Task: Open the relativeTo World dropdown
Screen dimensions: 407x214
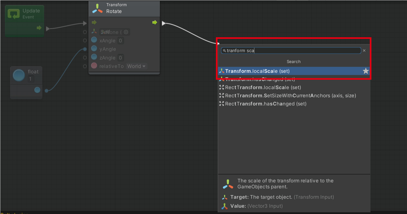Action: click(137, 66)
